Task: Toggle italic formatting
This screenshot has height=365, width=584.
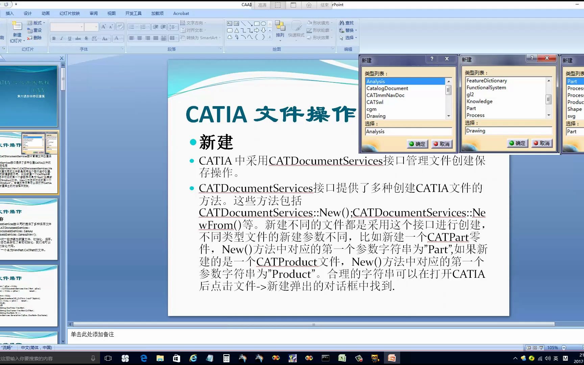Action: coord(62,38)
